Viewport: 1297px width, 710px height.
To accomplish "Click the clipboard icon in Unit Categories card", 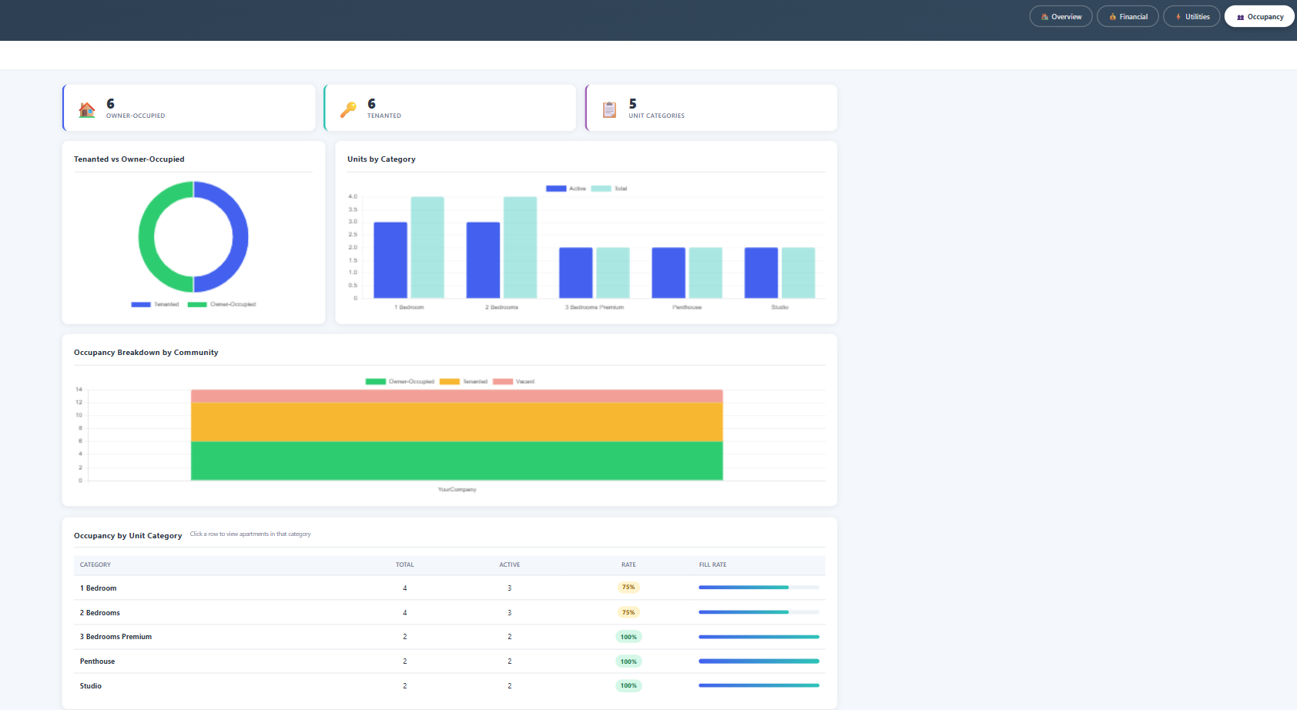I will pyautogui.click(x=609, y=109).
